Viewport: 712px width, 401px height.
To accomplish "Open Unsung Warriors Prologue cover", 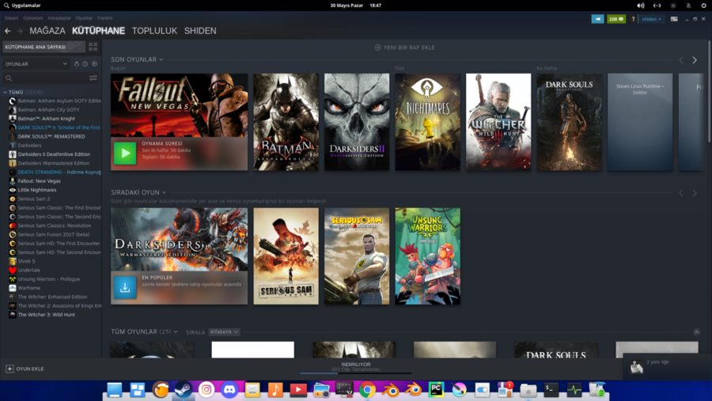I will coord(427,256).
